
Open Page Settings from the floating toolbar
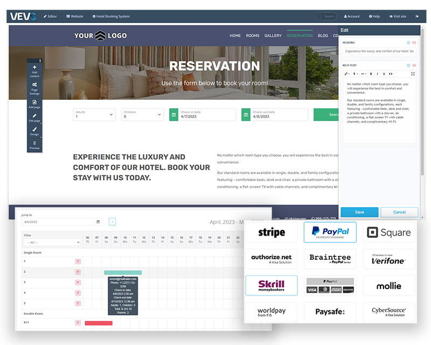[34, 88]
